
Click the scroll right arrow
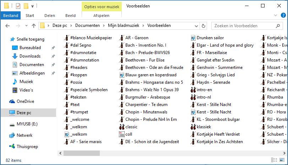coord(284,153)
